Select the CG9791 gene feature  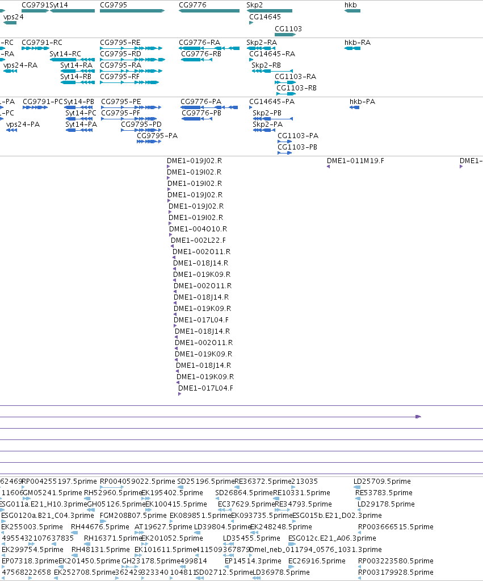(35, 11)
